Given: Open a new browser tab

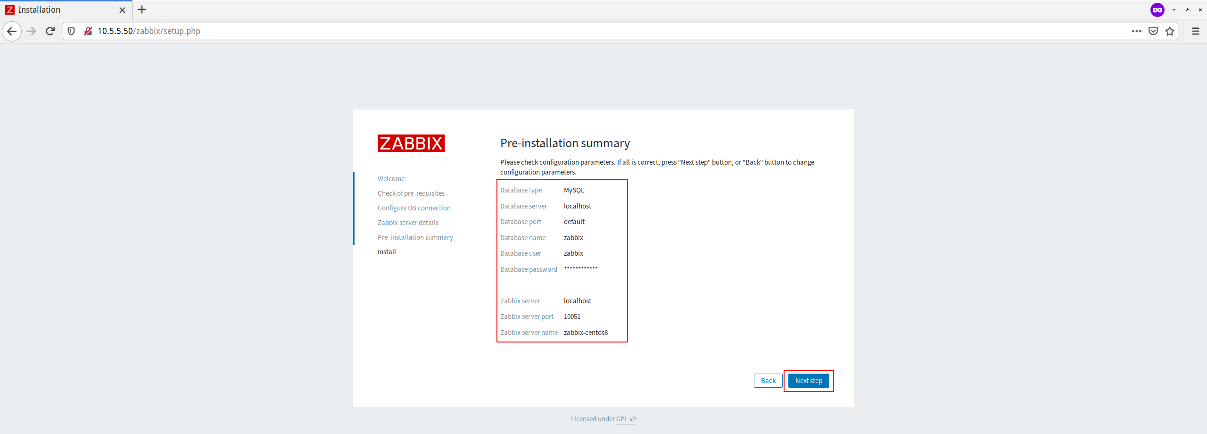Looking at the screenshot, I should coord(142,9).
